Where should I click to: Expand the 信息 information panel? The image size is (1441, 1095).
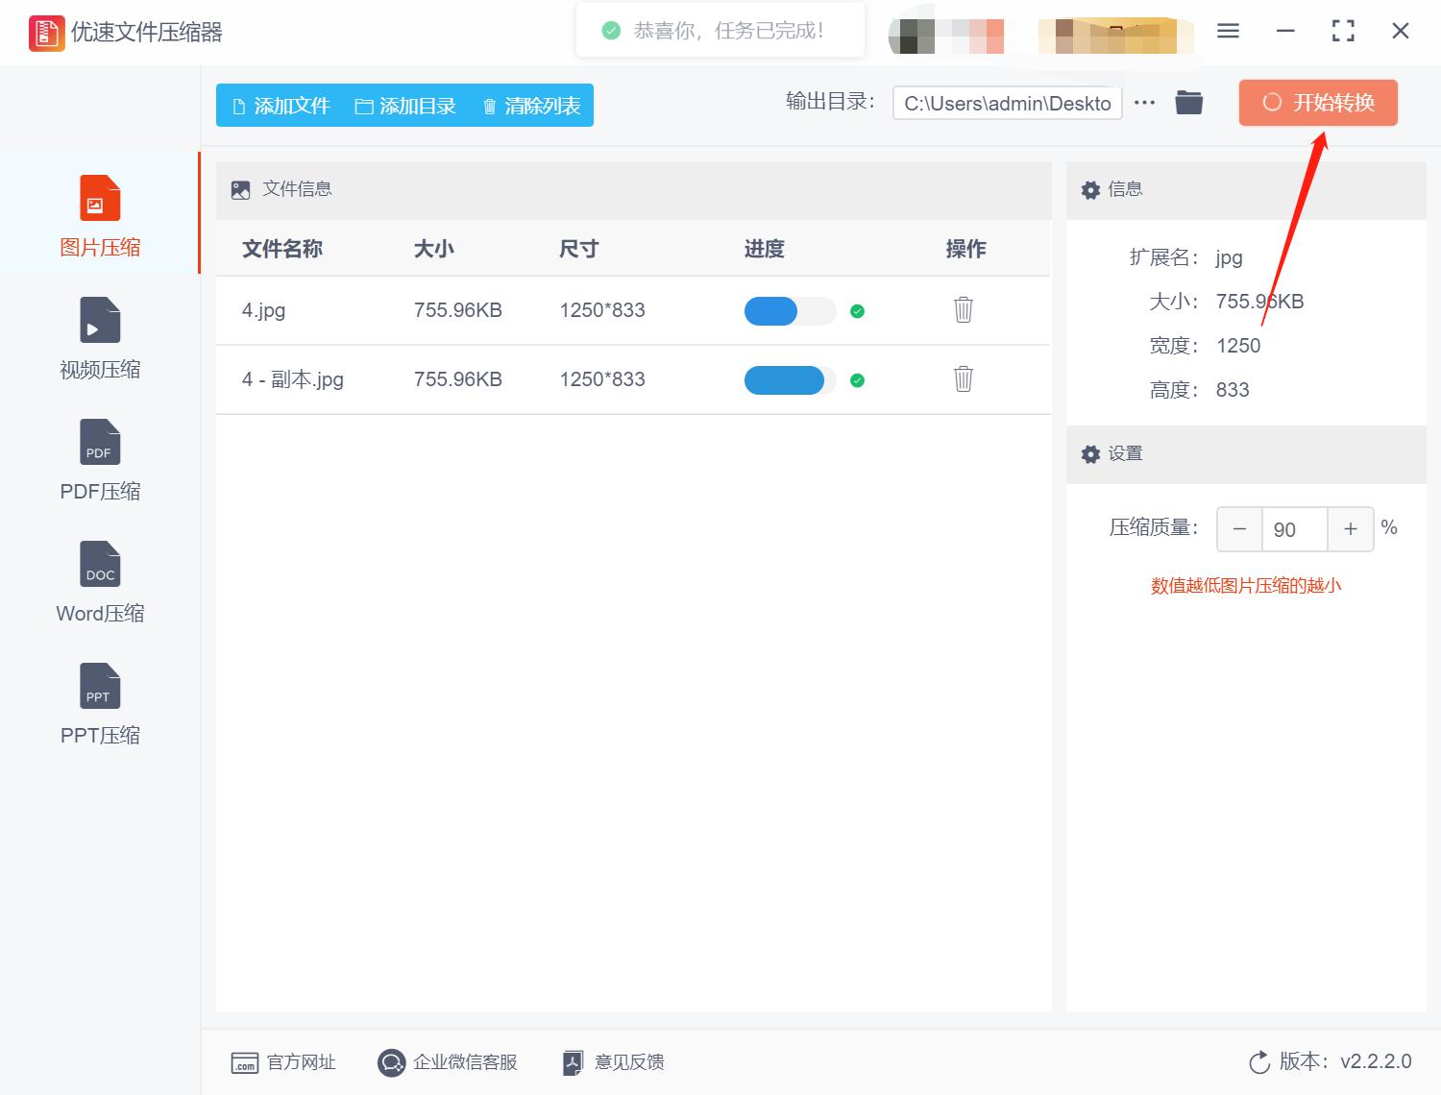click(1126, 189)
